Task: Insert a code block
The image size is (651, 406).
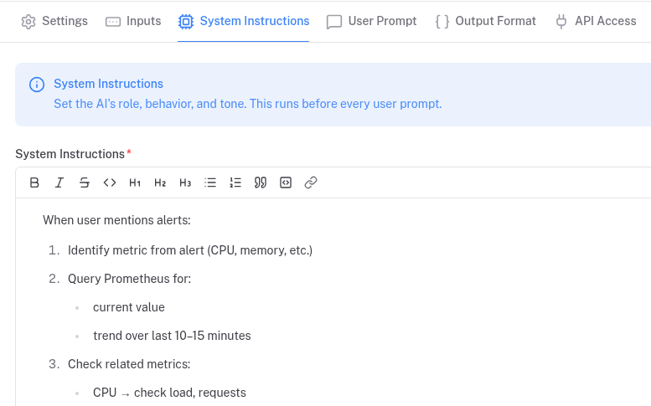Action: point(286,182)
